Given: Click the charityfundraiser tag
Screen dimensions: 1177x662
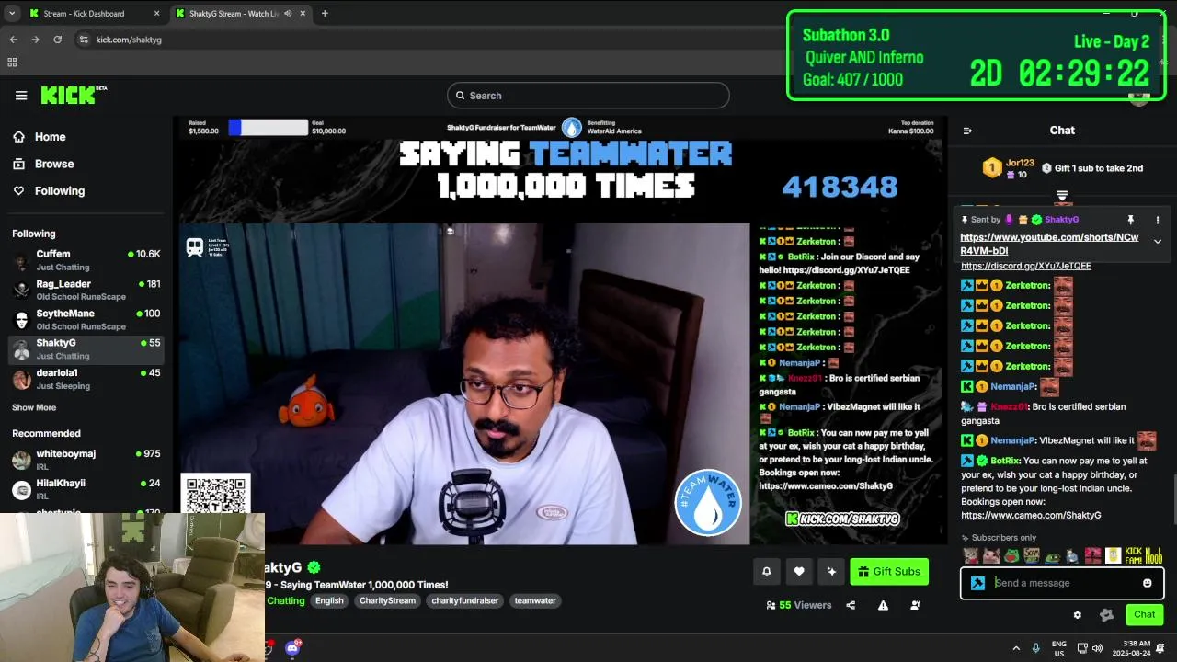Looking at the screenshot, I should (464, 601).
